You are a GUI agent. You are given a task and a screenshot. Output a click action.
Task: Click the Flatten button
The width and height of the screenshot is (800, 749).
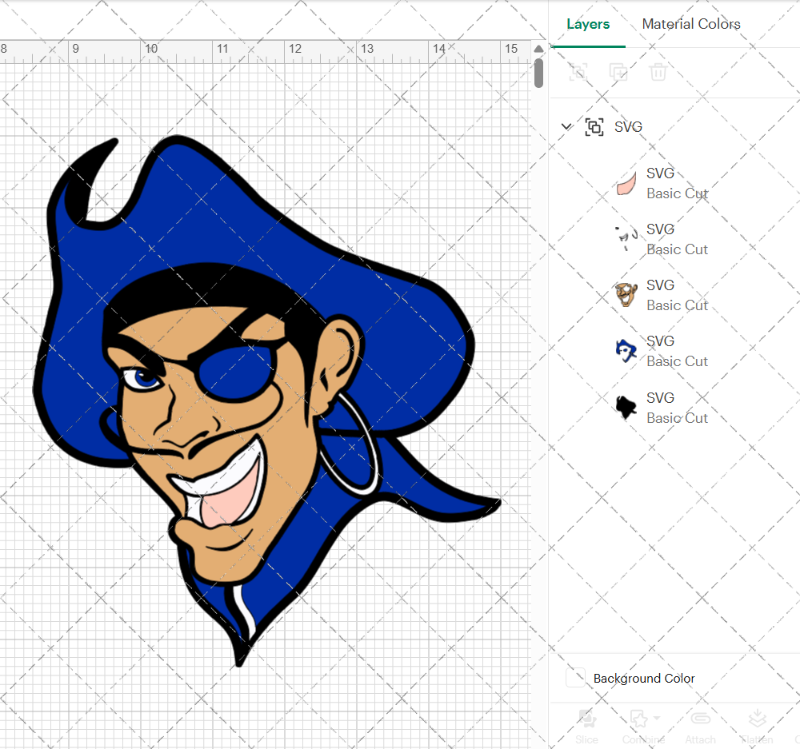click(x=757, y=726)
